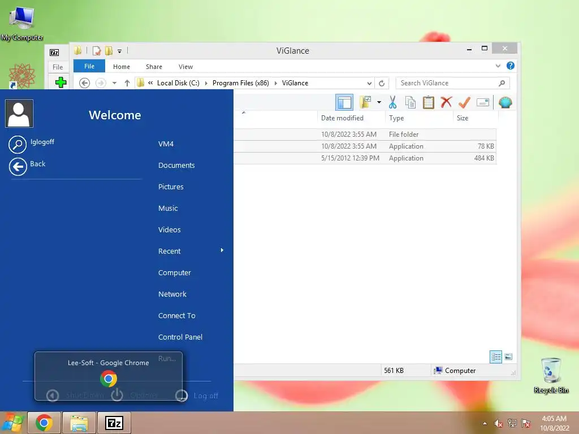Expand the ribbon with the chevron
Image resolution: width=579 pixels, height=434 pixels.
(x=498, y=66)
